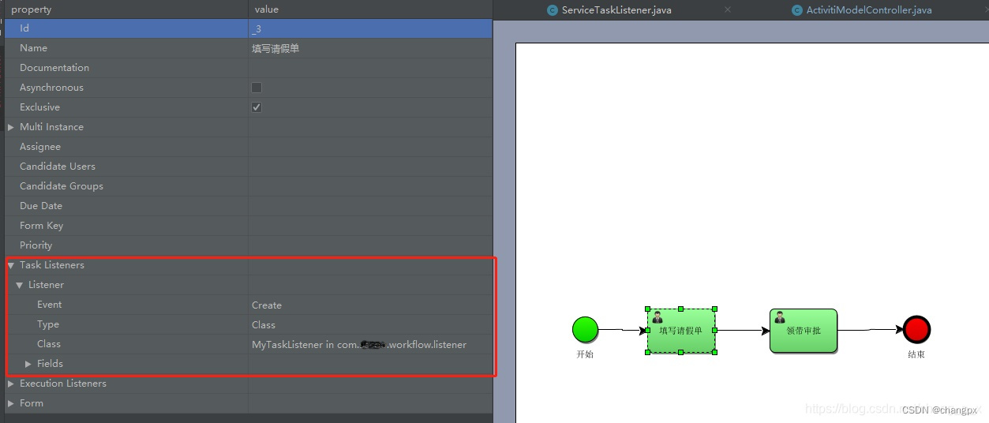Select the Form Key property row
This screenshot has height=423, width=989.
click(249, 226)
